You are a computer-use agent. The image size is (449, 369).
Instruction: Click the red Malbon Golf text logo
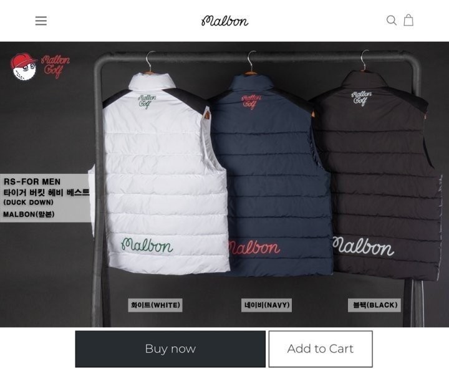56,67
